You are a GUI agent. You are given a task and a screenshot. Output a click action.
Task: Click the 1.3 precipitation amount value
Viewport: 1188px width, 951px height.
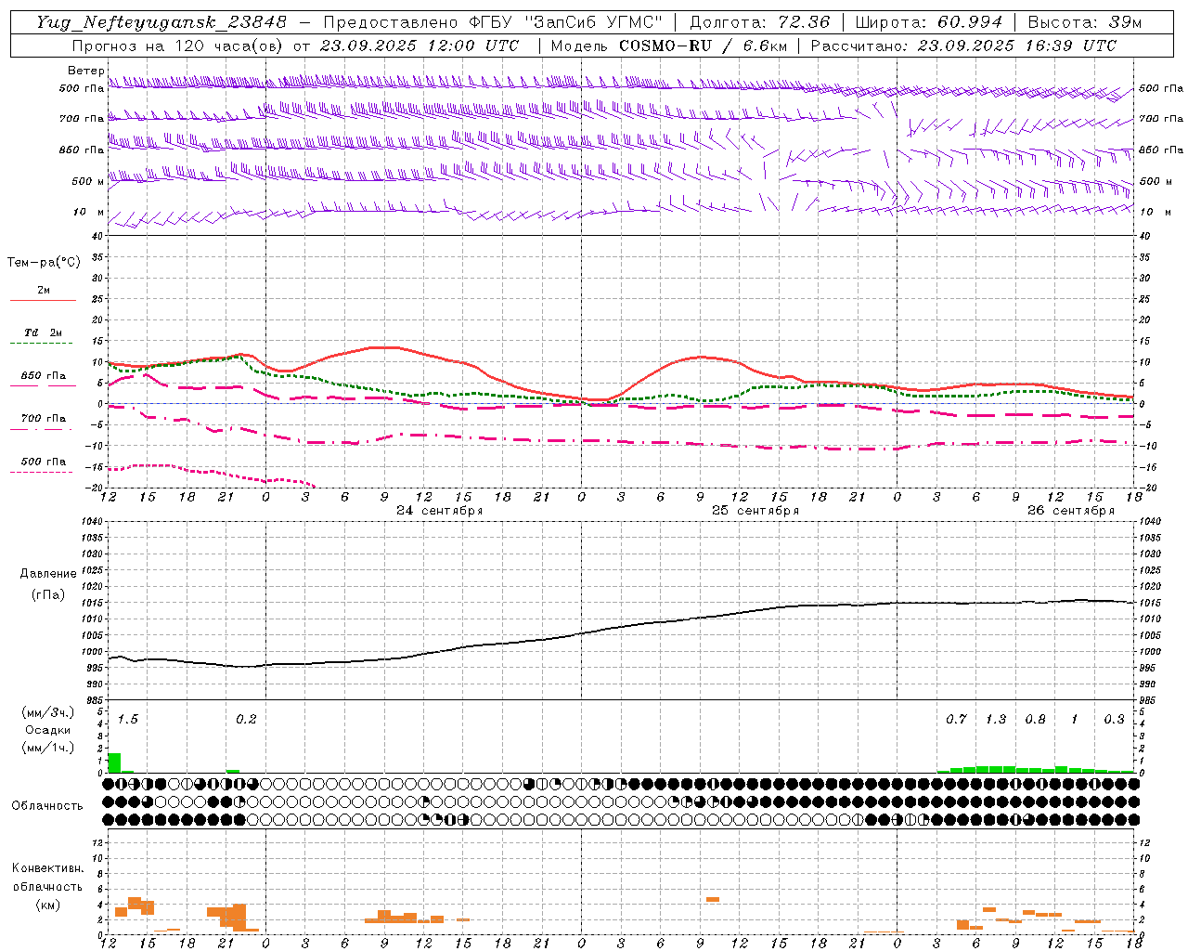tap(996, 719)
